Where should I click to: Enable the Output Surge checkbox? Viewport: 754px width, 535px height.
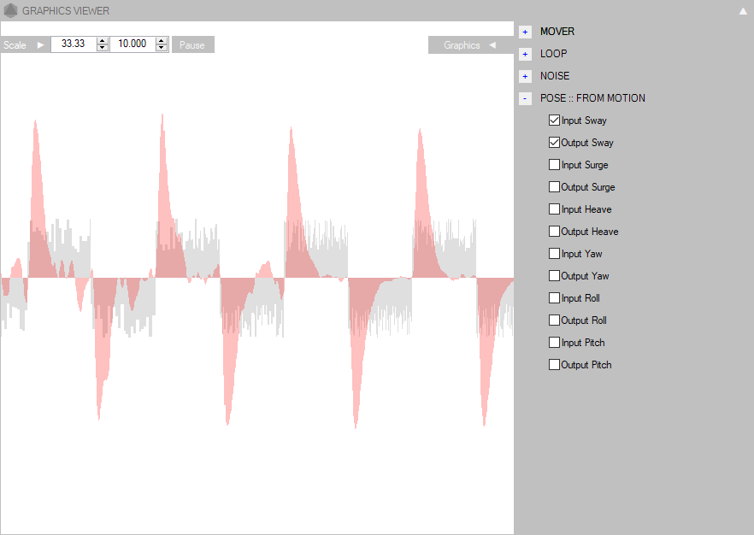click(x=554, y=186)
